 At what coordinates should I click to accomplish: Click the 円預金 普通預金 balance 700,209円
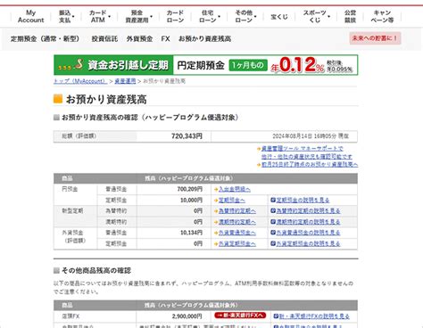189,189
